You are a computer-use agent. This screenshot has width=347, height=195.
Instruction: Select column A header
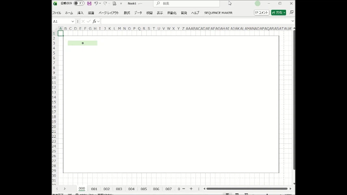coord(61,28)
